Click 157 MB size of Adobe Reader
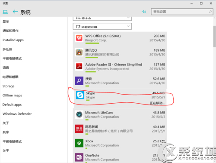Viewport: 216px width, 163px height. tap(159, 65)
